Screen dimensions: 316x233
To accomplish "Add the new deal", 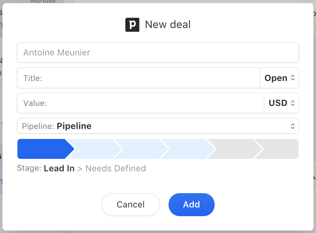I will (192, 205).
